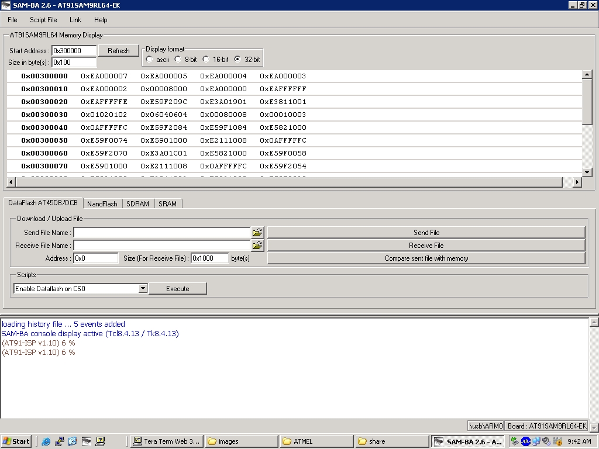Open the Link menu

(75, 20)
